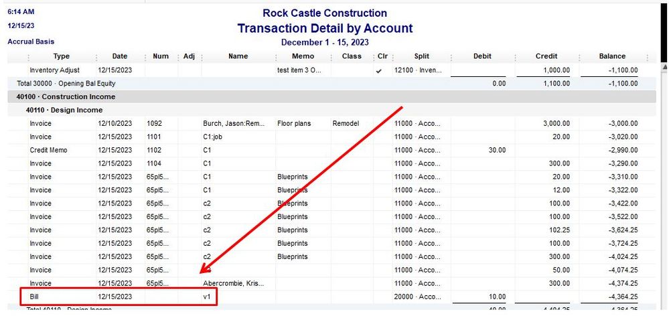The image size is (669, 322).
Task: Click the 'Accrual Basis' label
Action: pyautogui.click(x=31, y=42)
